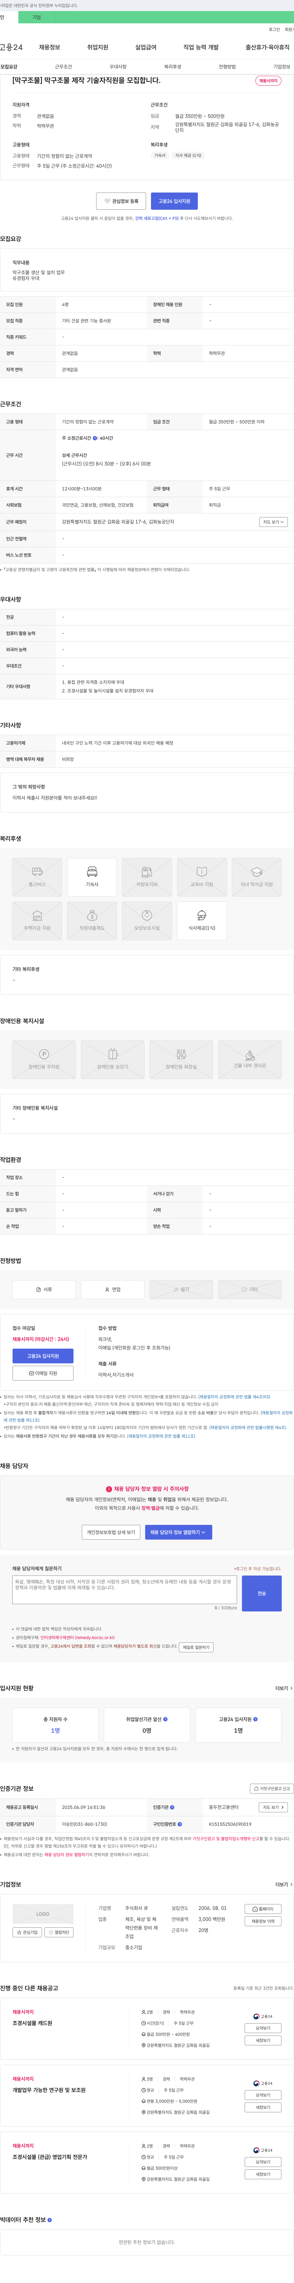Open the 실업급여 menu
Image resolution: width=294 pixels, height=2283 pixels.
click(x=146, y=47)
